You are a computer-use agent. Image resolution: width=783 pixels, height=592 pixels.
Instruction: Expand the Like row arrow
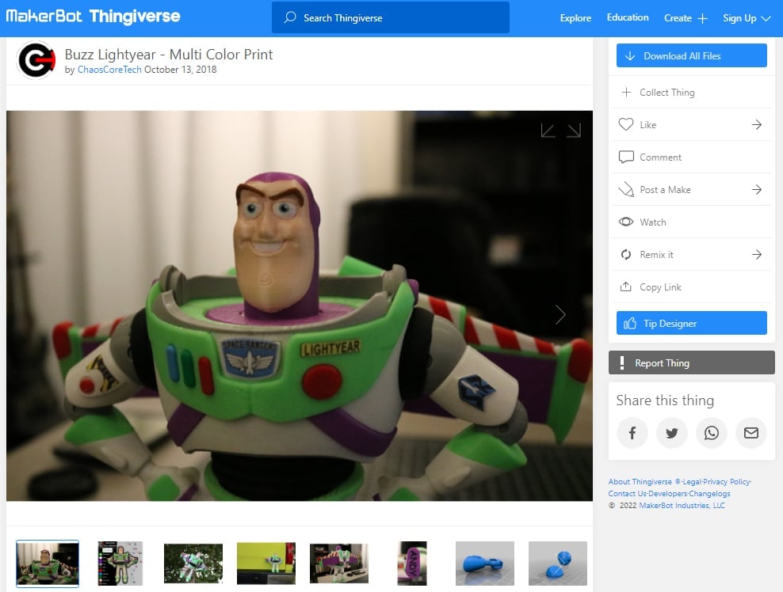click(757, 124)
